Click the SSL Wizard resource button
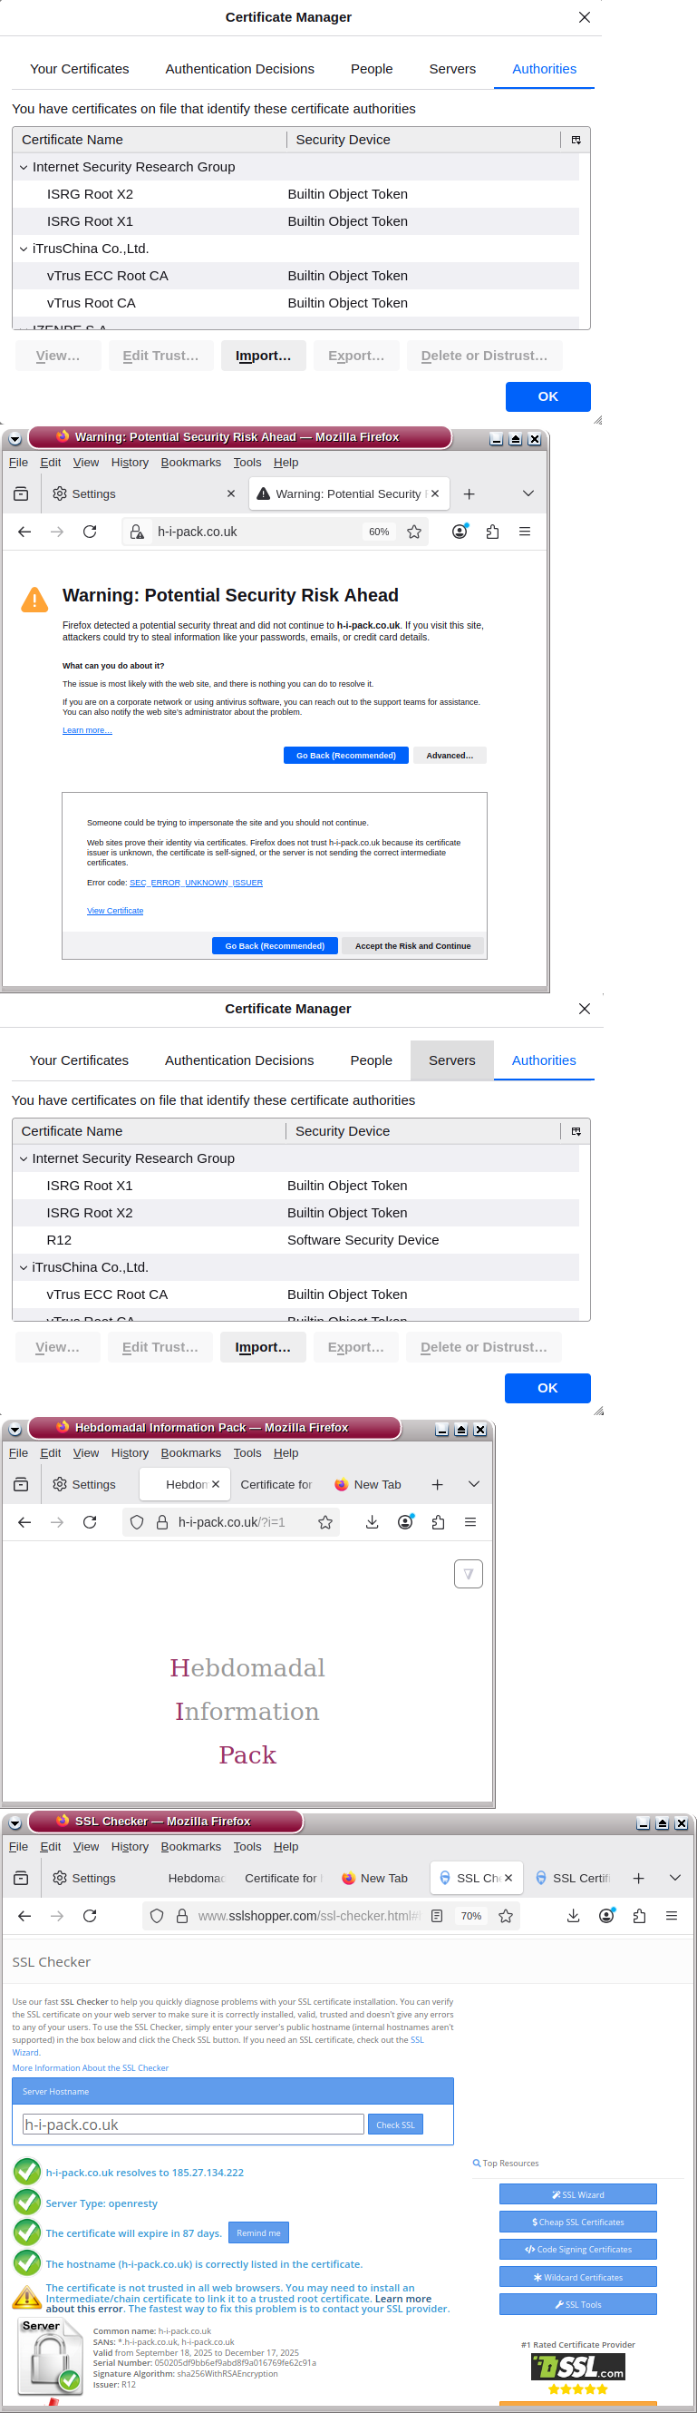This screenshot has height=2413, width=697. (x=577, y=2194)
